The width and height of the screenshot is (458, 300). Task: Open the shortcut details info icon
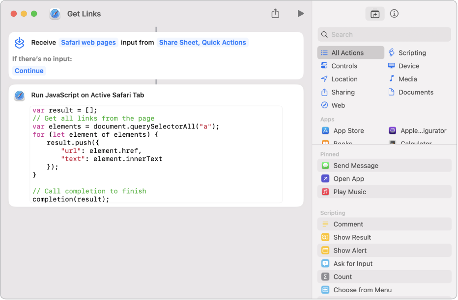(394, 14)
